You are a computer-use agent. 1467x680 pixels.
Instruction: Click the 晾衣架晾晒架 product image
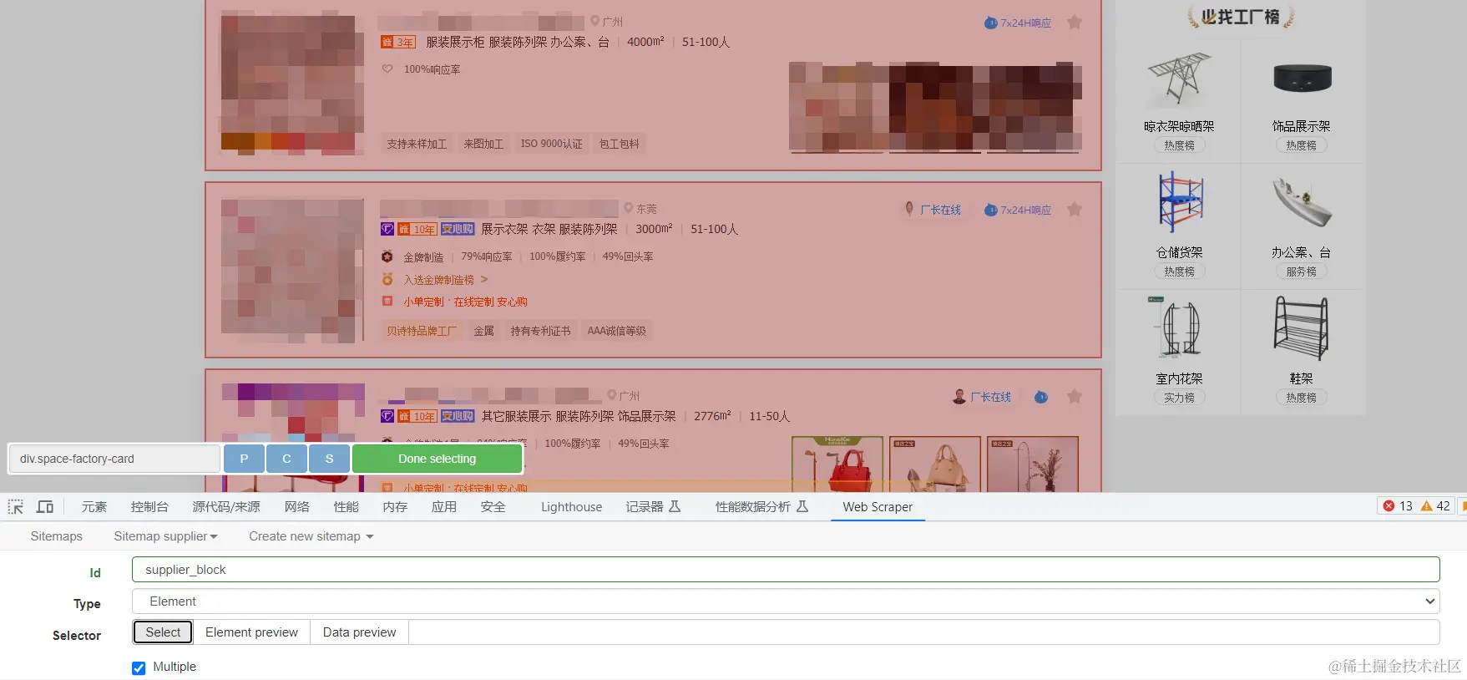1179,81
